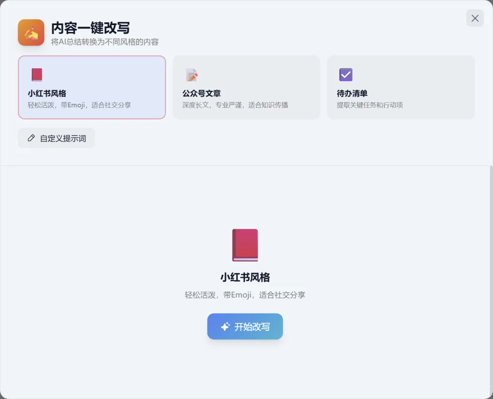Click the orange writing-hand app icon

coord(31,32)
